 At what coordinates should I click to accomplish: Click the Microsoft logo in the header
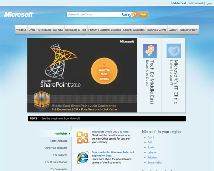[x=19, y=15]
